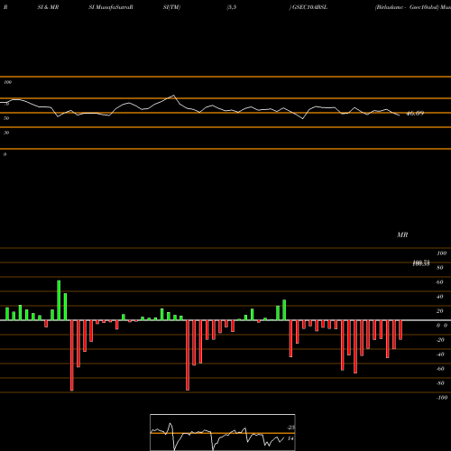Image resolution: width=451 pixels, height=451 pixels.
Task: Click the '50' label on RSI axis
Action: coord(6,118)
